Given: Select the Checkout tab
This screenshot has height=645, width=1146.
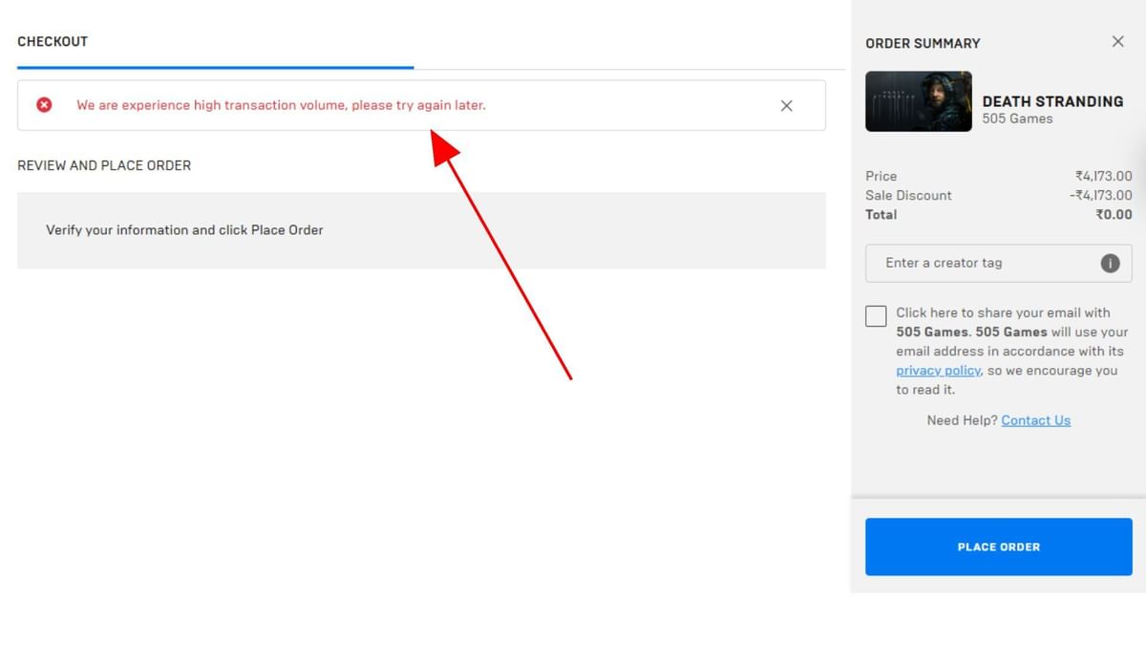Looking at the screenshot, I should 53,41.
